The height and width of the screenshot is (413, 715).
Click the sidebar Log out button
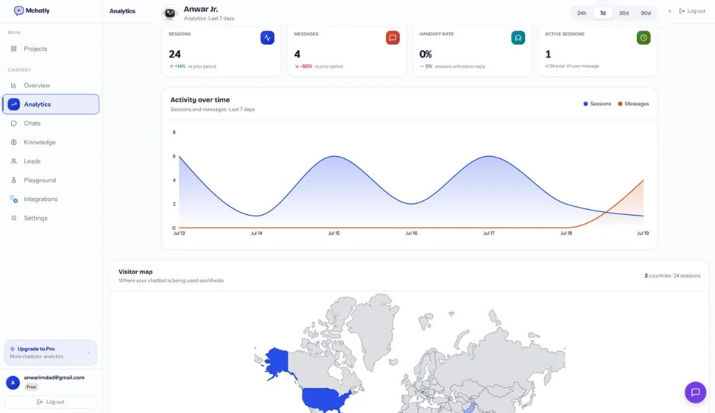tap(50, 402)
